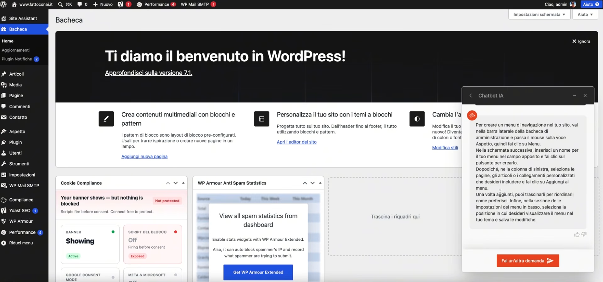Click Nuovo in the admin bar

point(103,4)
